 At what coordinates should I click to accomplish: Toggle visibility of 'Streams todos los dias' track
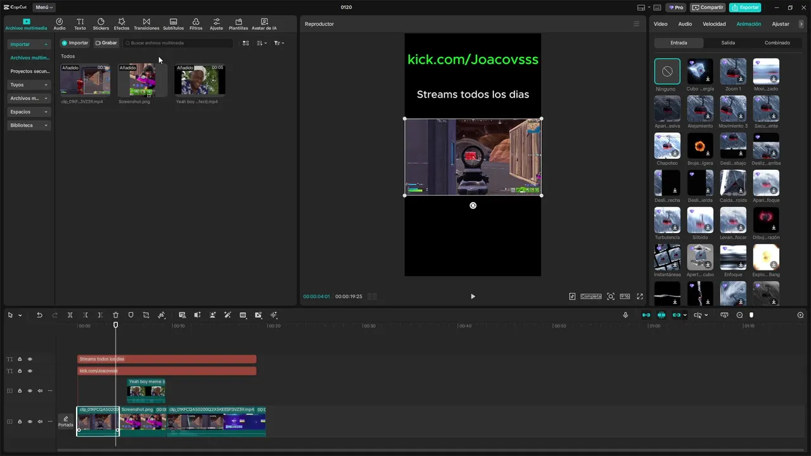click(x=29, y=359)
